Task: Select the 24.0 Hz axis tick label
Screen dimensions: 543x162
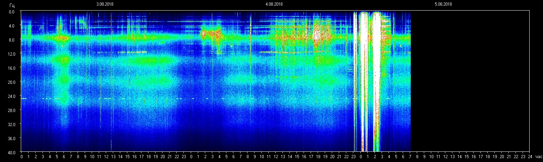Action: pyautogui.click(x=12, y=96)
